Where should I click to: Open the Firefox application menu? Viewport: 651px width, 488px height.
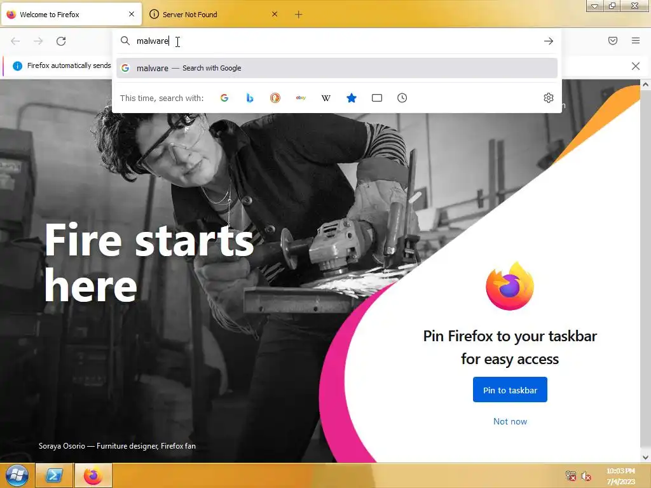(636, 41)
